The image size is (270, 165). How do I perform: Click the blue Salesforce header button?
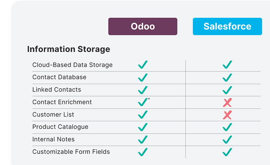click(227, 27)
